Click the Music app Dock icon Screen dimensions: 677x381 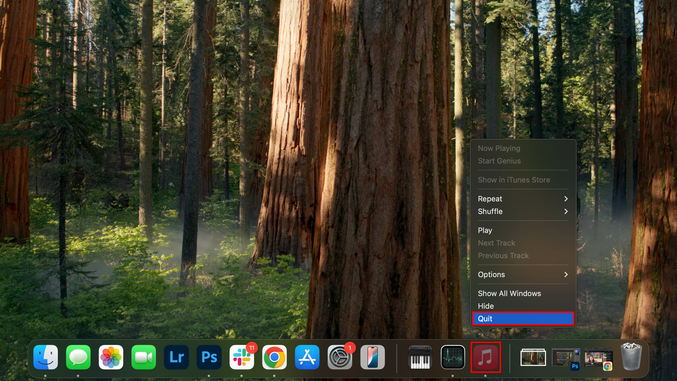pos(486,357)
